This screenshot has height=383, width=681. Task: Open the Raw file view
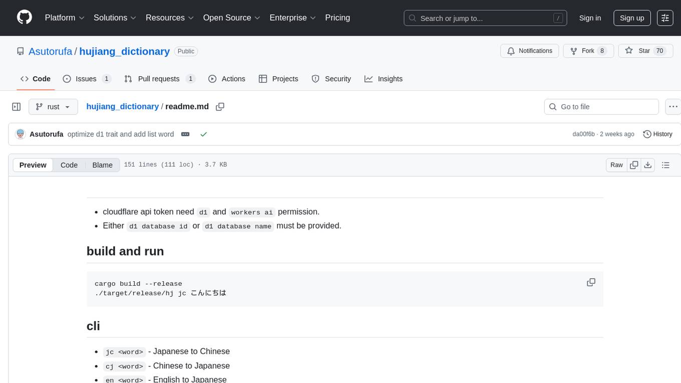click(x=616, y=165)
